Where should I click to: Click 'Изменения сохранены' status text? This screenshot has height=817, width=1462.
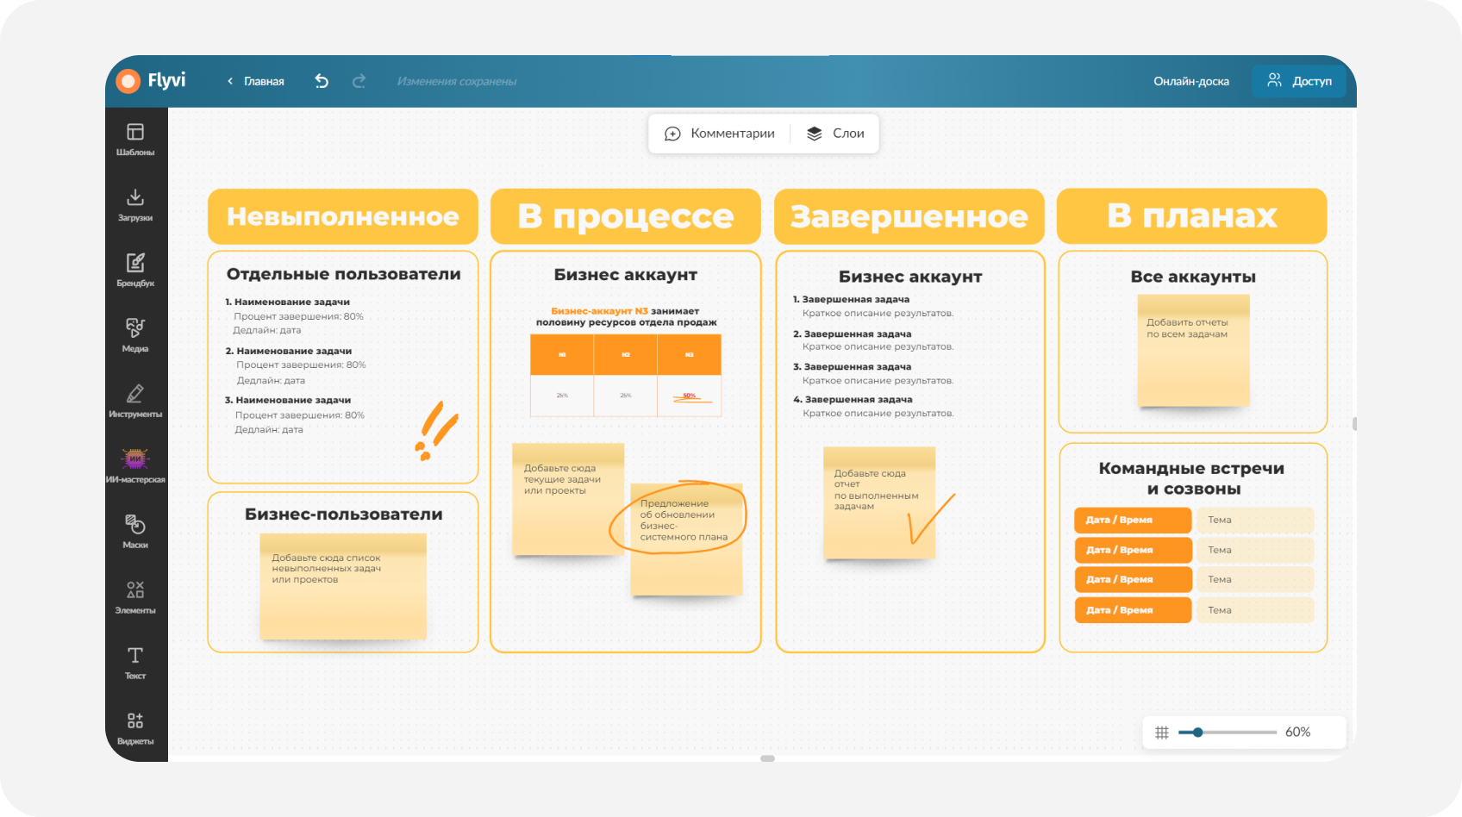[457, 81]
